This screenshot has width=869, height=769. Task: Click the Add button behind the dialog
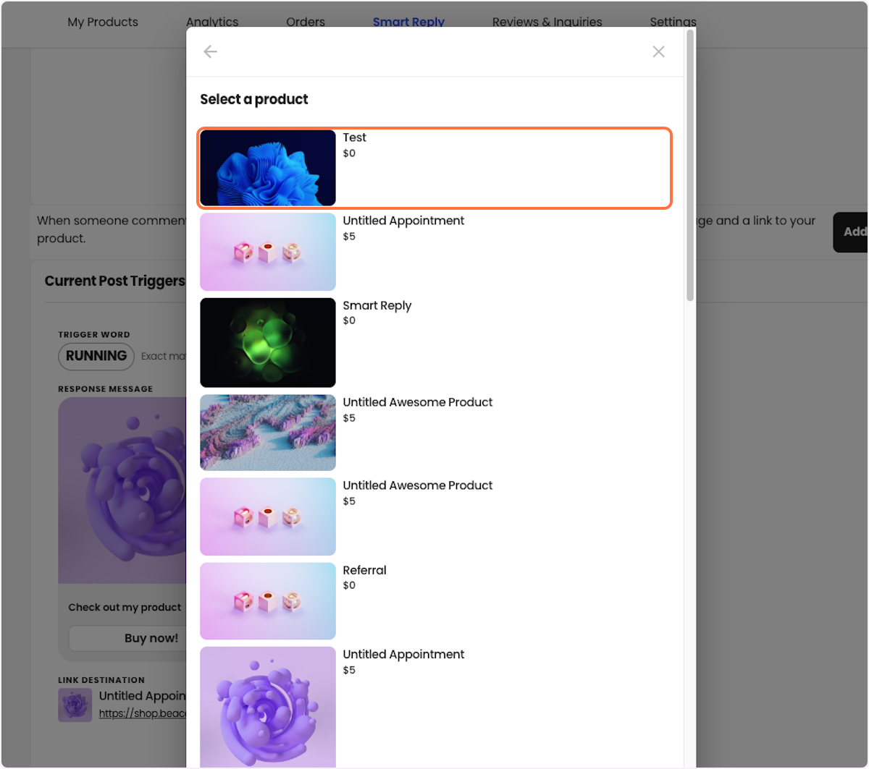851,232
